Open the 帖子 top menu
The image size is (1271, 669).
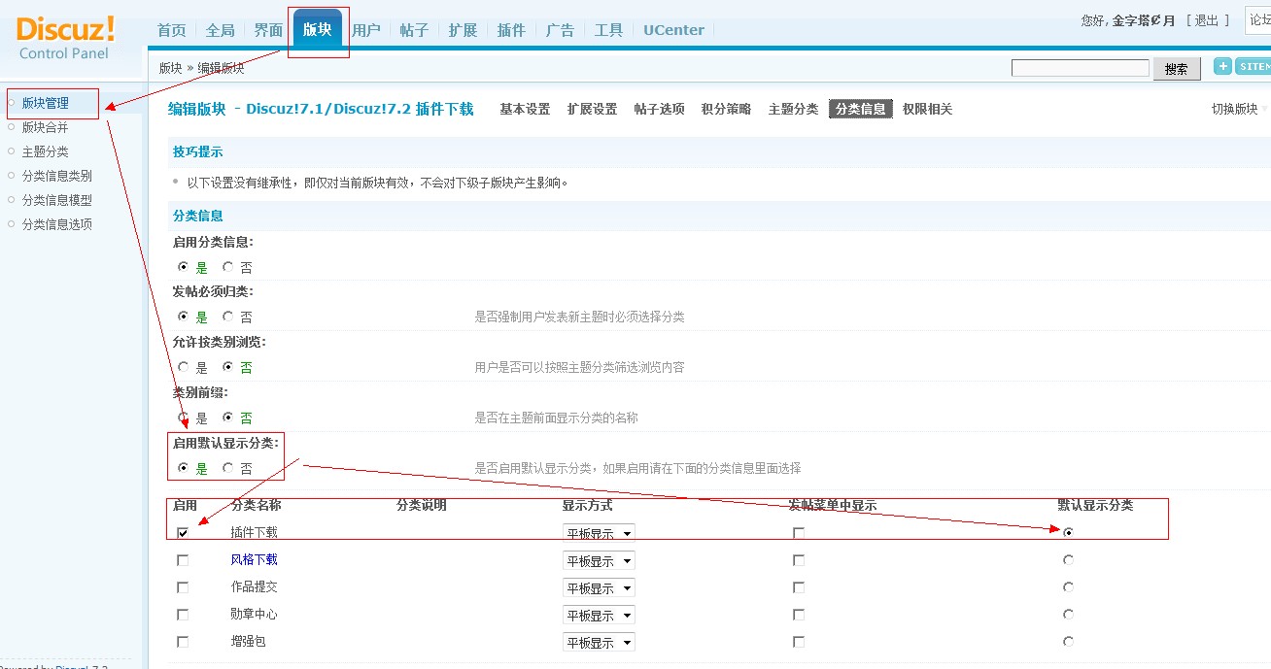[x=415, y=30]
